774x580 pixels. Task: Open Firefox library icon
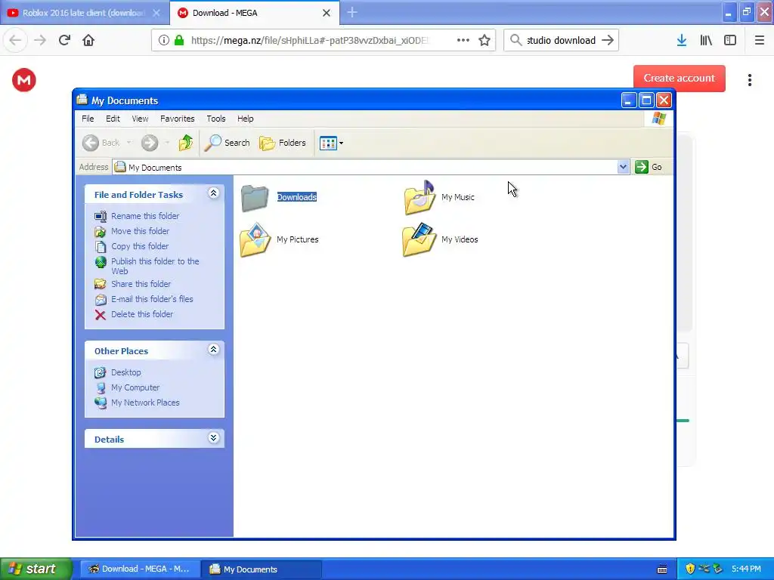tap(706, 40)
